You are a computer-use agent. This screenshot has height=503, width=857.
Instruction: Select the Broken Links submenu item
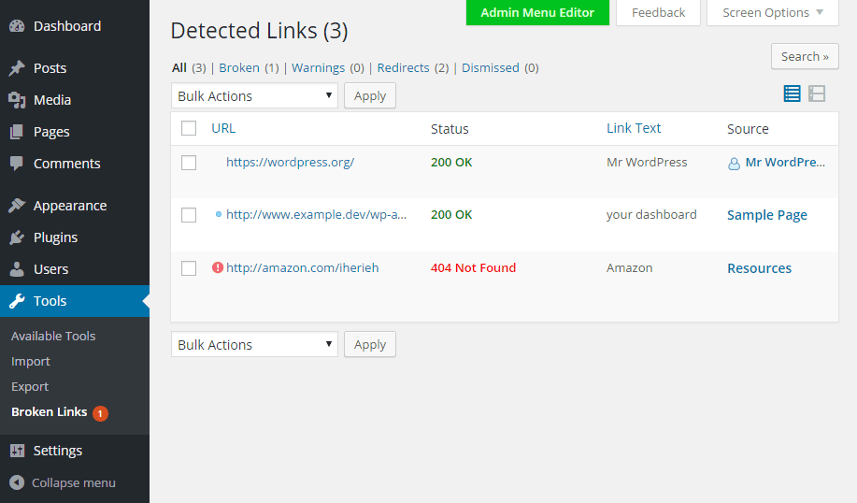coord(50,411)
